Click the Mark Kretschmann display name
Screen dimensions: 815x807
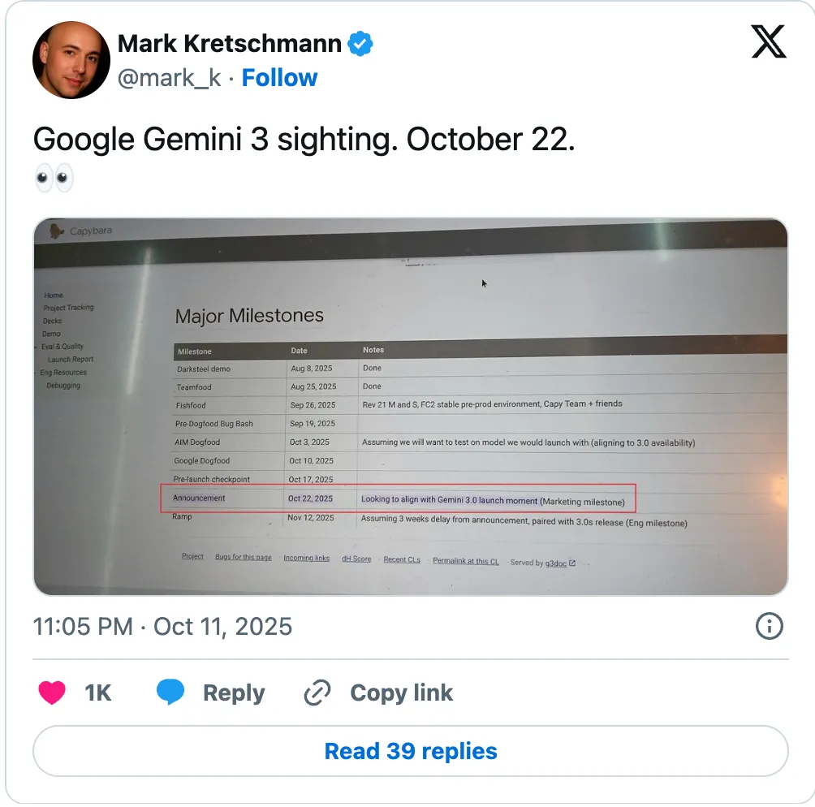pyautogui.click(x=230, y=43)
